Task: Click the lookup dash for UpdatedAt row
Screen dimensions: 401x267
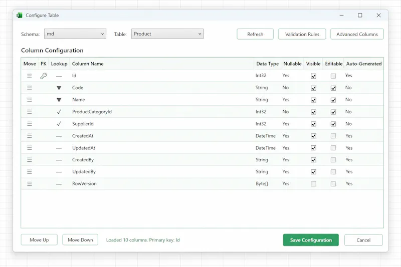Action: [x=59, y=148]
